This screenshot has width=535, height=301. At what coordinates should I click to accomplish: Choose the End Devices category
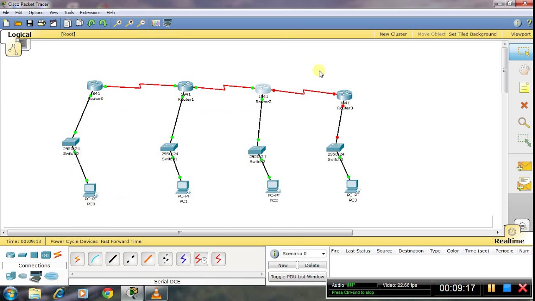[10, 276]
